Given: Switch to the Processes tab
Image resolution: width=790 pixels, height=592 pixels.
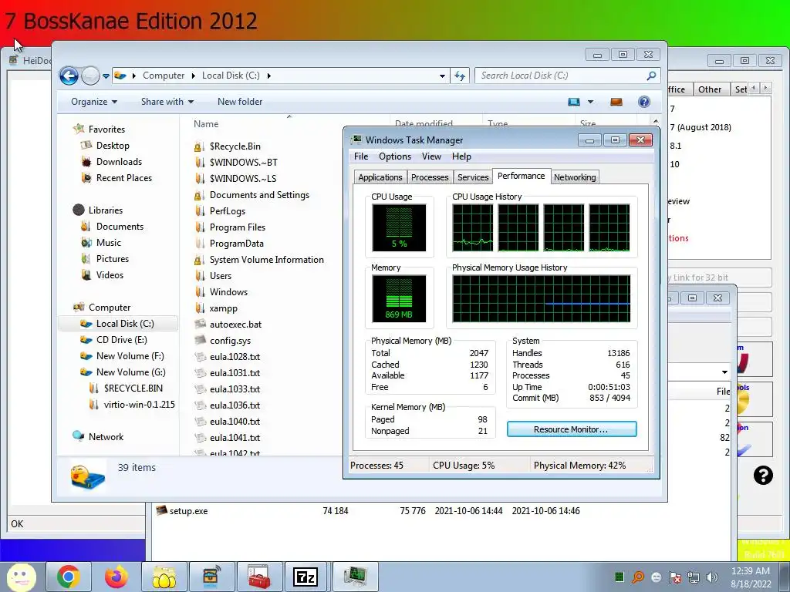Looking at the screenshot, I should tap(430, 177).
